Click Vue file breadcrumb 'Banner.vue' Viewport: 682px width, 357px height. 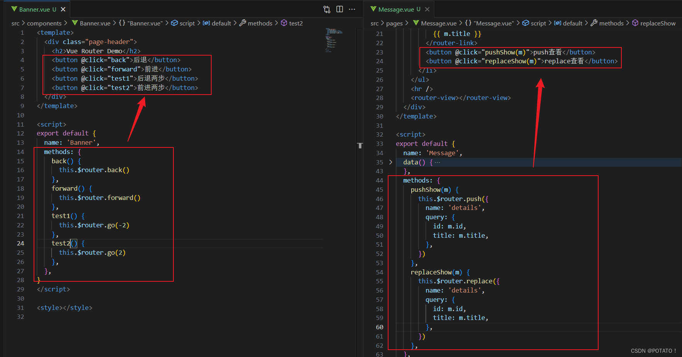click(91, 23)
